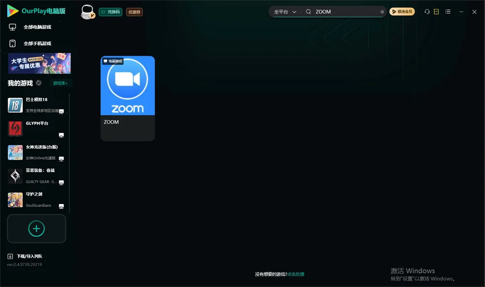Screen dimensions: 485x287
Task: Click the 巴士模拟18 game icon
Action: tap(15, 105)
